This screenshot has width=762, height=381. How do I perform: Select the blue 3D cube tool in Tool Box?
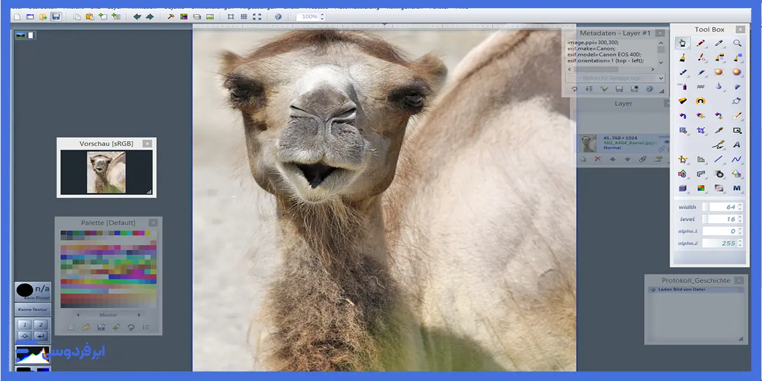click(683, 188)
